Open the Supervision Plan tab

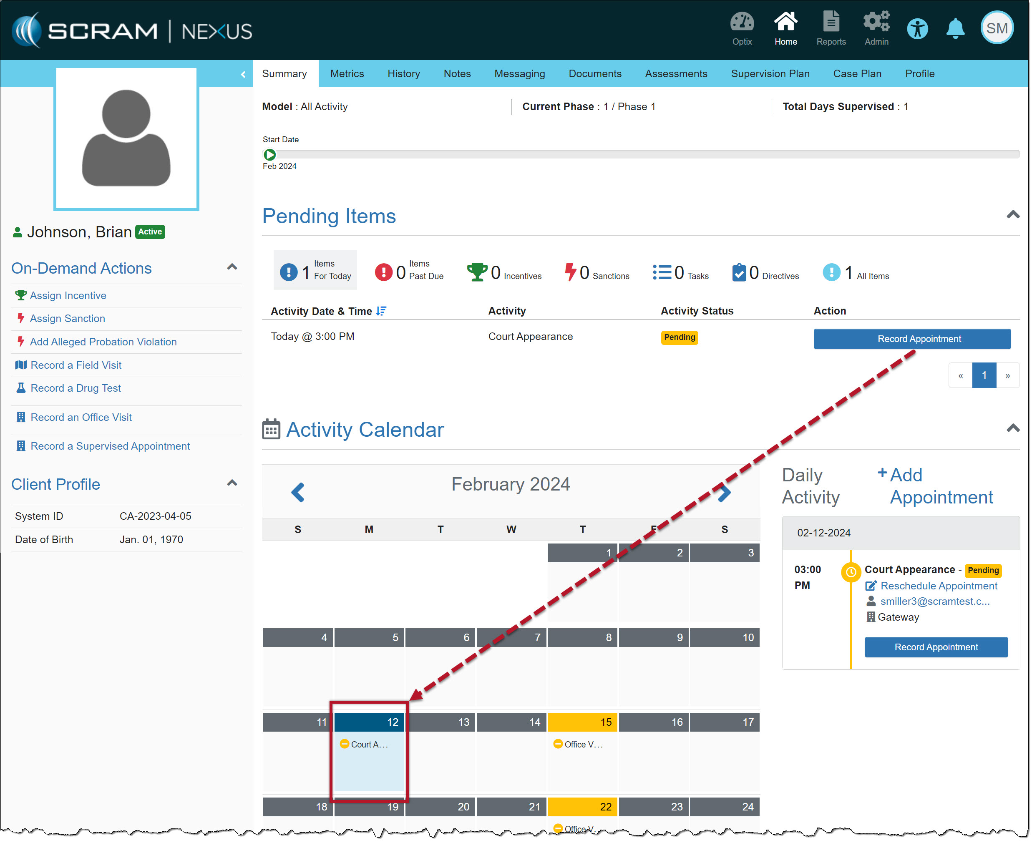pyautogui.click(x=770, y=74)
